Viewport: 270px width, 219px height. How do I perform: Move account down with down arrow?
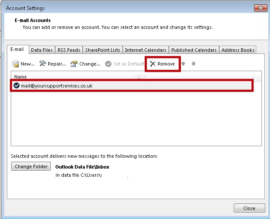[x=193, y=64]
